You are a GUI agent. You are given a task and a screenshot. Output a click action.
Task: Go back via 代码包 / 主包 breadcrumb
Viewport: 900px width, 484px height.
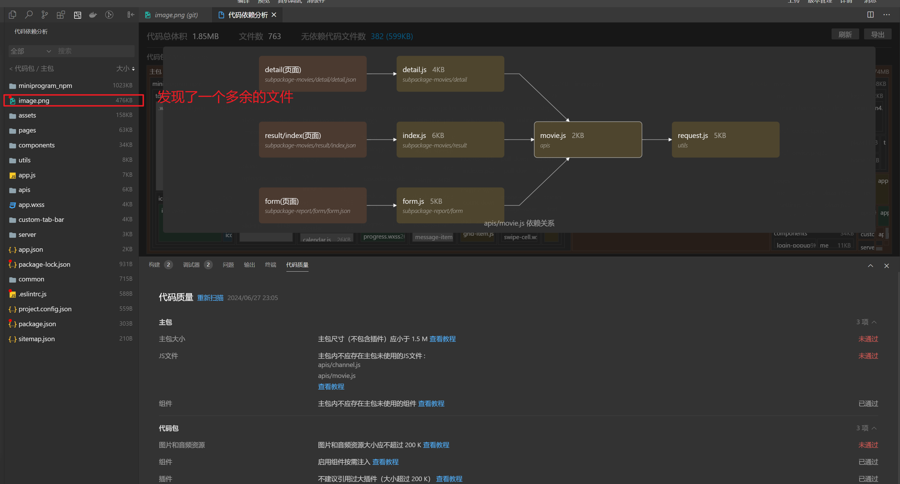click(x=31, y=68)
